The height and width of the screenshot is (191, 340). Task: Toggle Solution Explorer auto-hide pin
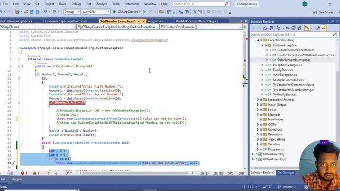[x=333, y=21]
